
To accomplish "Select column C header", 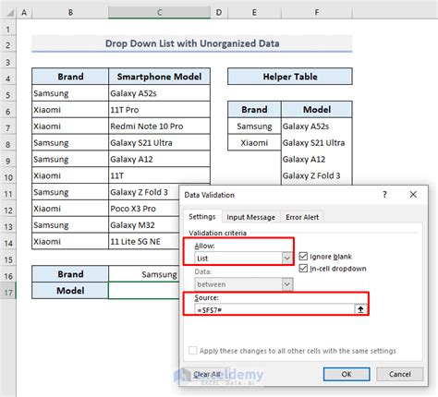I will pos(160,13).
